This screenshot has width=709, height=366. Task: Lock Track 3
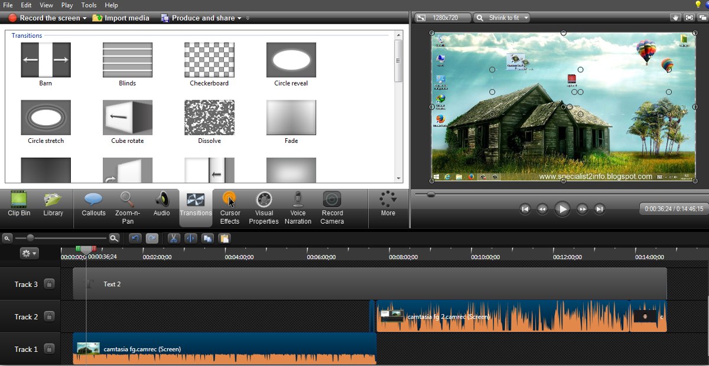[50, 284]
